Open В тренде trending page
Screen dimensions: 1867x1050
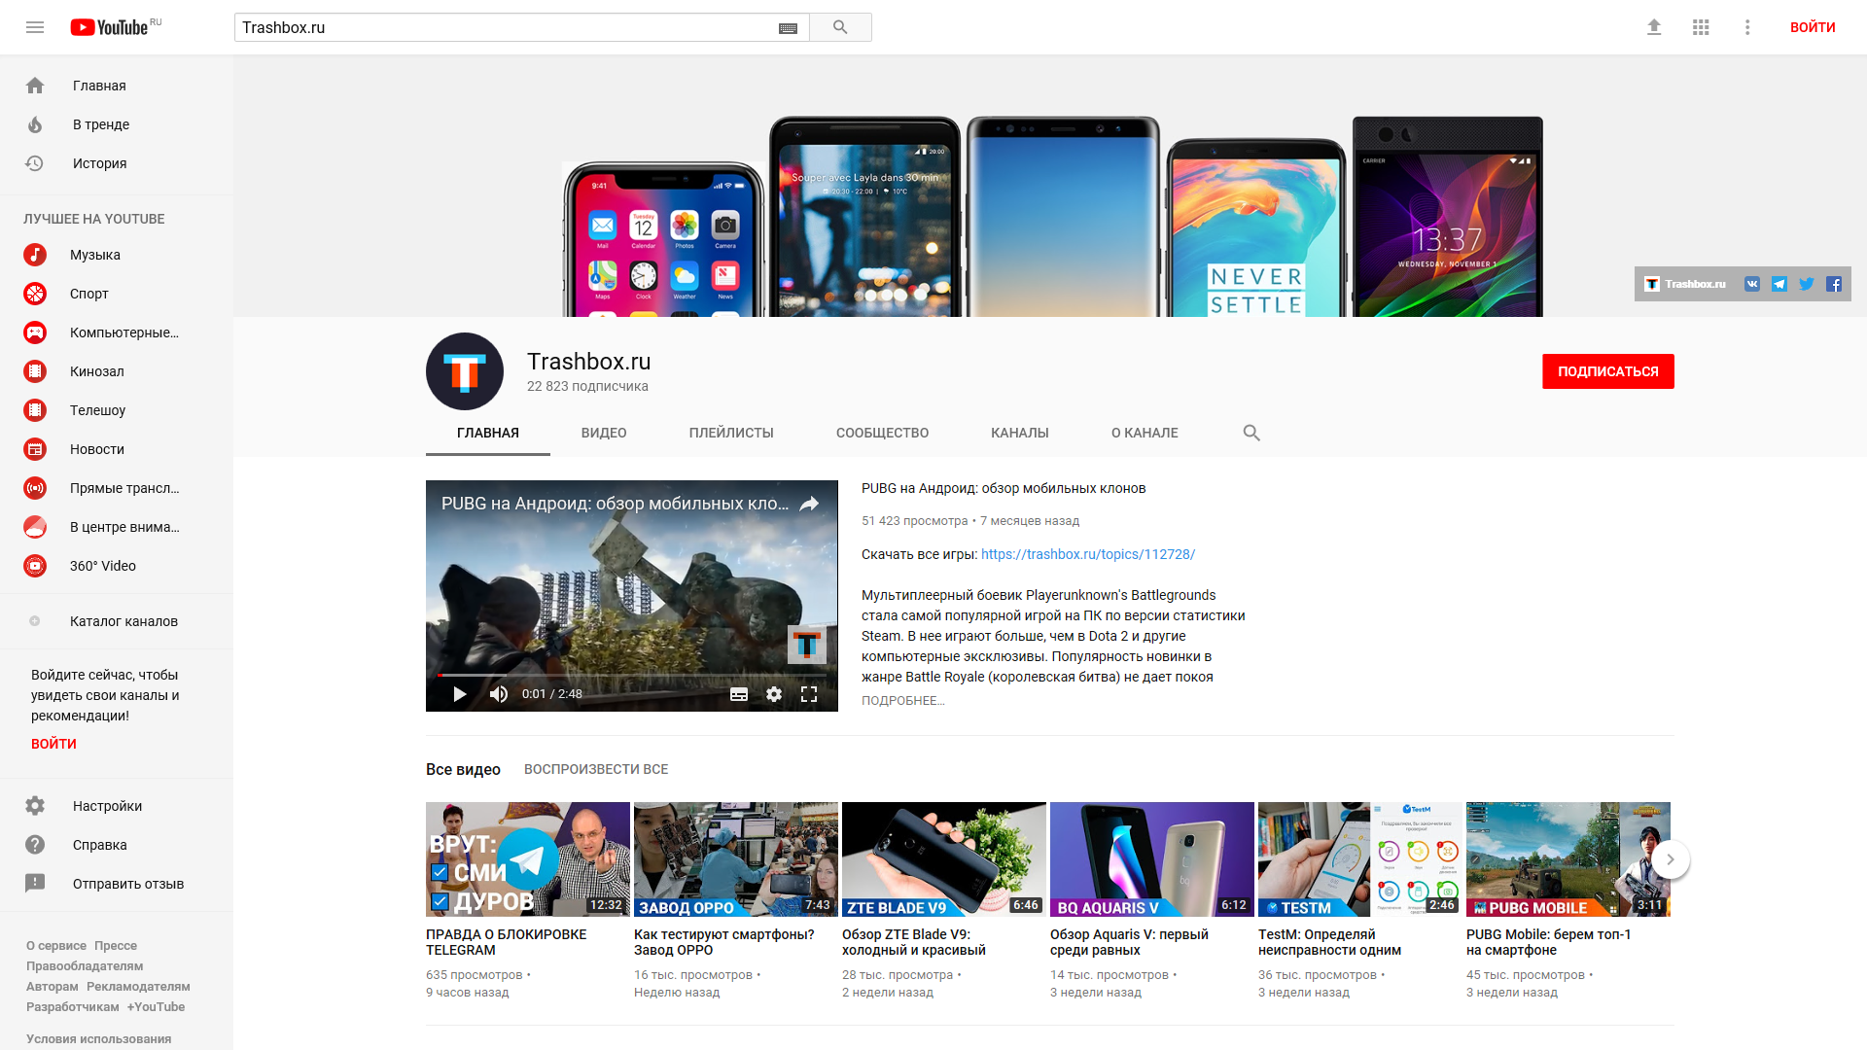[x=117, y=124]
